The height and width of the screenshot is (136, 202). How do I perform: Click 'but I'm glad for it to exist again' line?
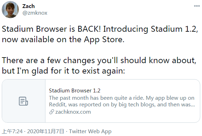click(x=63, y=71)
